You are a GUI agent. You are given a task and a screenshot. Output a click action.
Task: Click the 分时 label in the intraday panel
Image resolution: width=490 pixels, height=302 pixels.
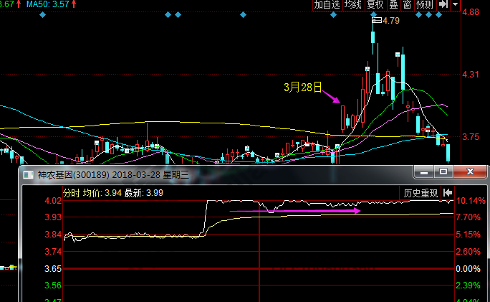click(72, 192)
